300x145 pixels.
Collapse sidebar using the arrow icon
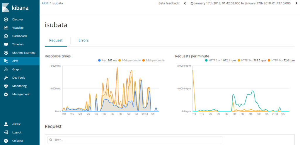click(x=6, y=141)
